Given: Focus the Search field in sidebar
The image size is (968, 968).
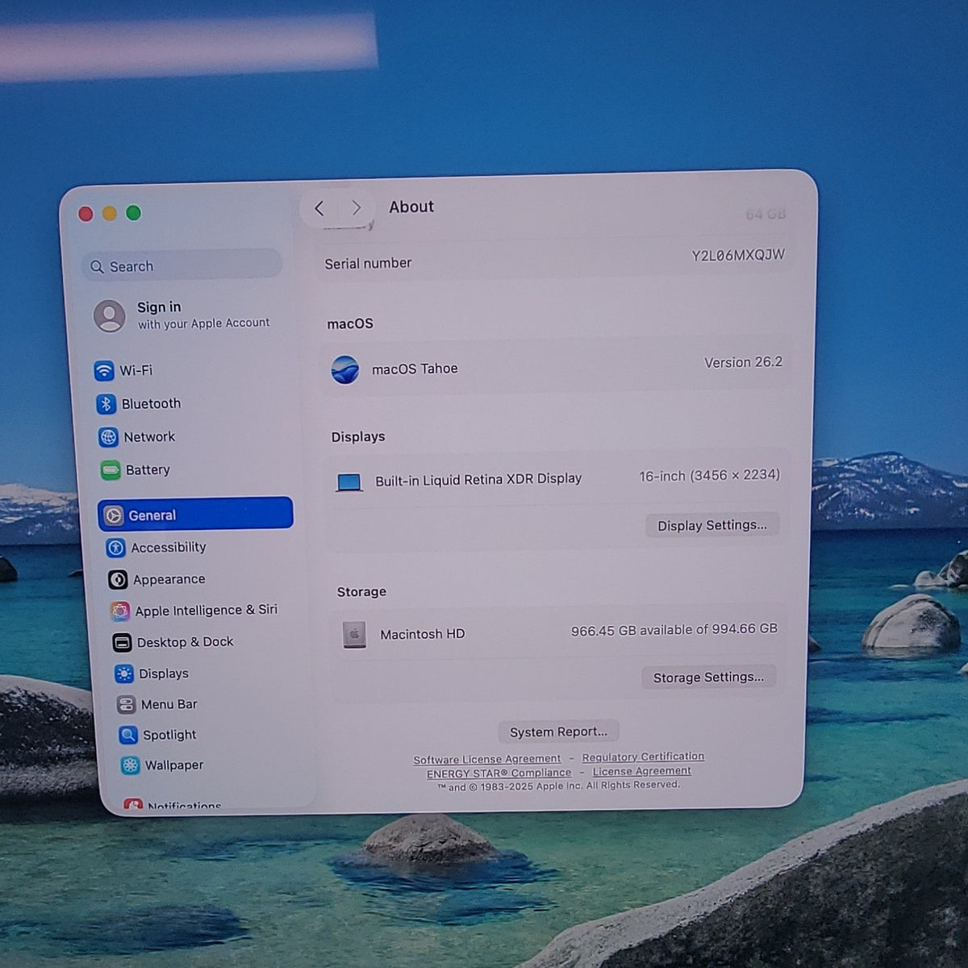Looking at the screenshot, I should pos(181,265).
